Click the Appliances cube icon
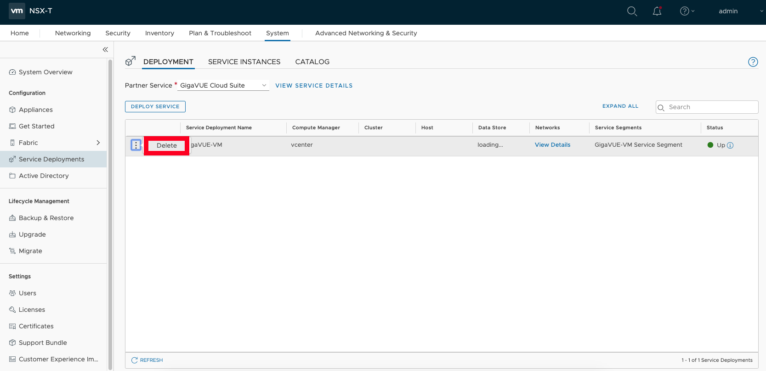The image size is (766, 371). tap(12, 110)
